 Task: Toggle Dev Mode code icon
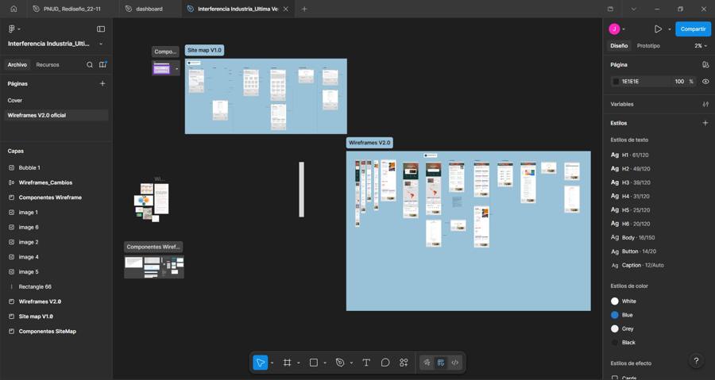tap(454, 363)
